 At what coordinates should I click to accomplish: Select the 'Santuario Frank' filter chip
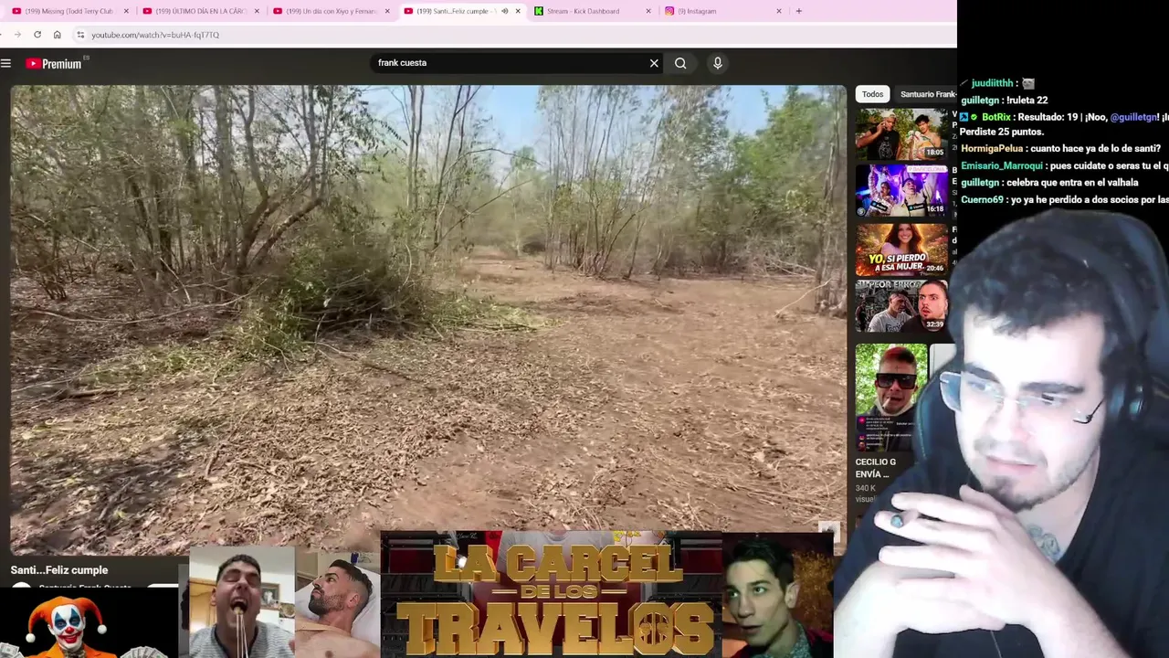point(927,94)
